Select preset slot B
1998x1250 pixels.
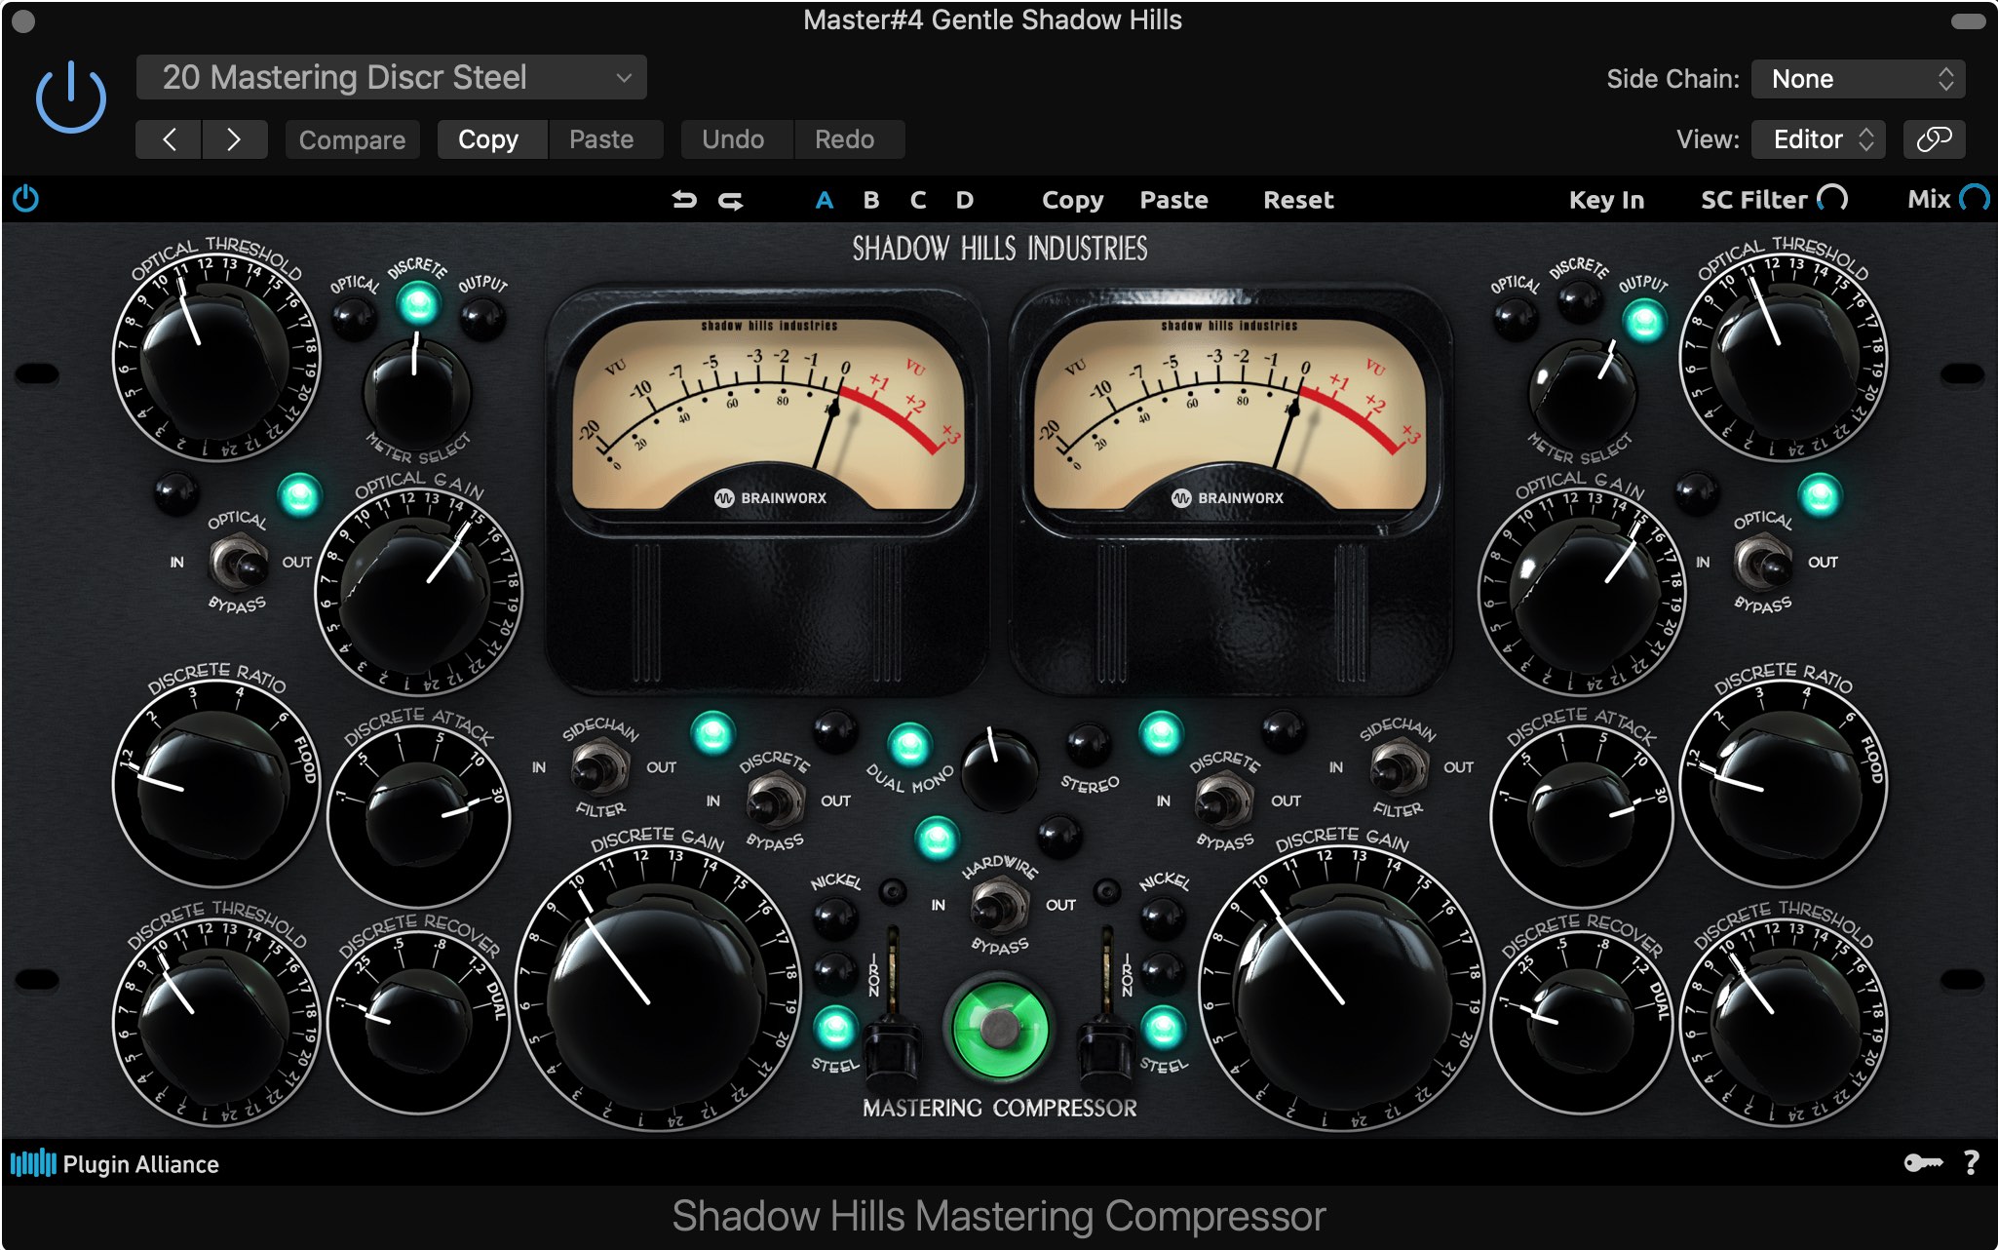[x=870, y=199]
